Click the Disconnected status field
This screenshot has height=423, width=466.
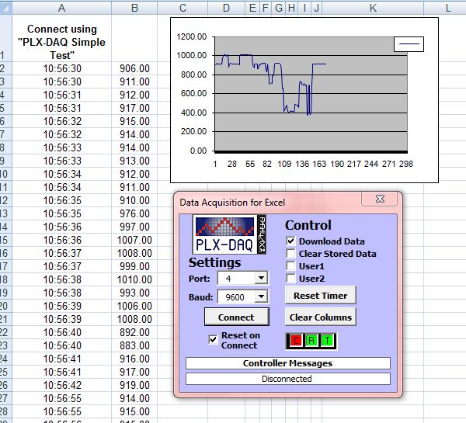point(287,379)
